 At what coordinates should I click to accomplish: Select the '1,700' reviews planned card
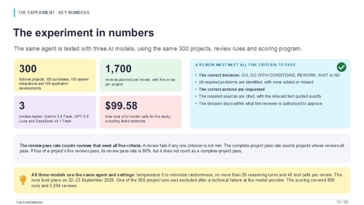(141, 75)
